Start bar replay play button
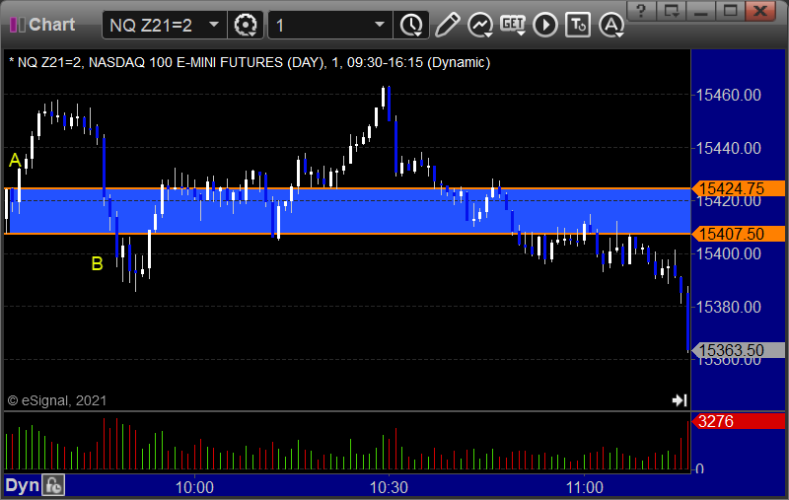This screenshot has width=789, height=500. [x=545, y=25]
